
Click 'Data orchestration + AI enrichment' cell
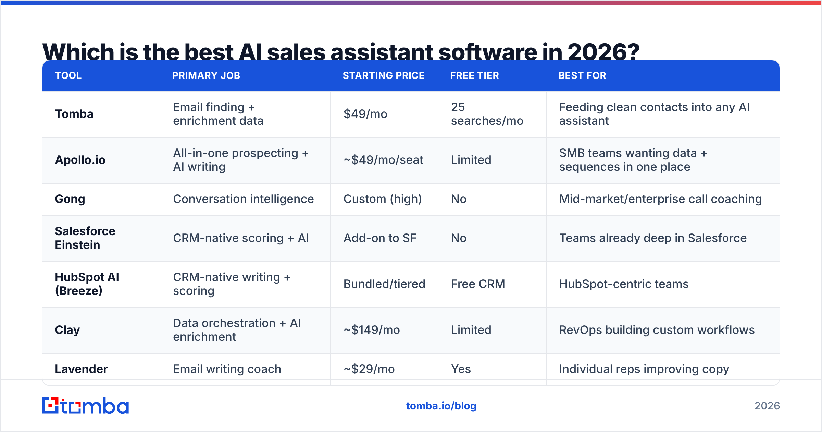(x=245, y=330)
